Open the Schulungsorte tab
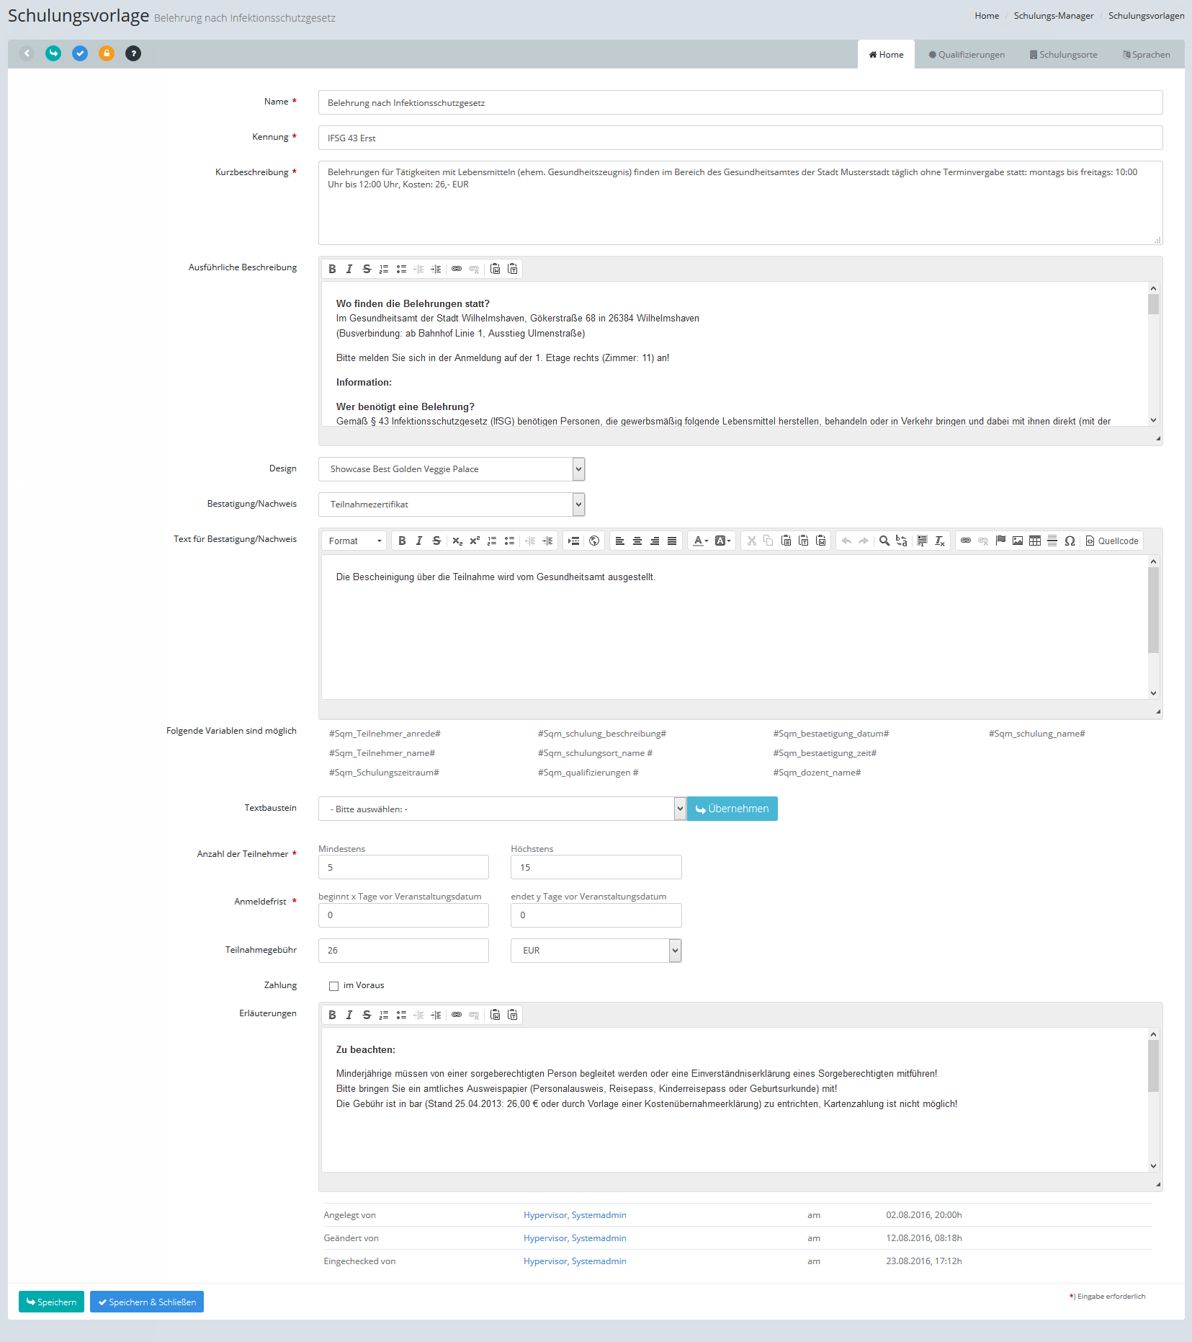This screenshot has height=1342, width=1192. tap(1063, 55)
